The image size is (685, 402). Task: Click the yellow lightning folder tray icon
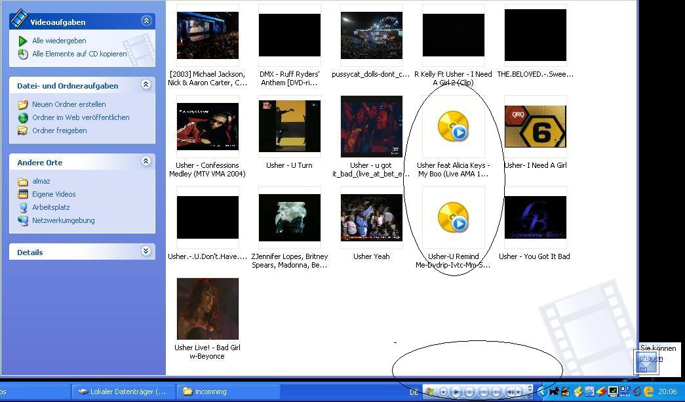[x=578, y=392]
